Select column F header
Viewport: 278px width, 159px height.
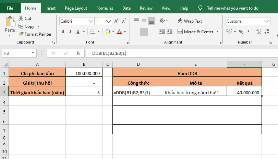coord(244,64)
